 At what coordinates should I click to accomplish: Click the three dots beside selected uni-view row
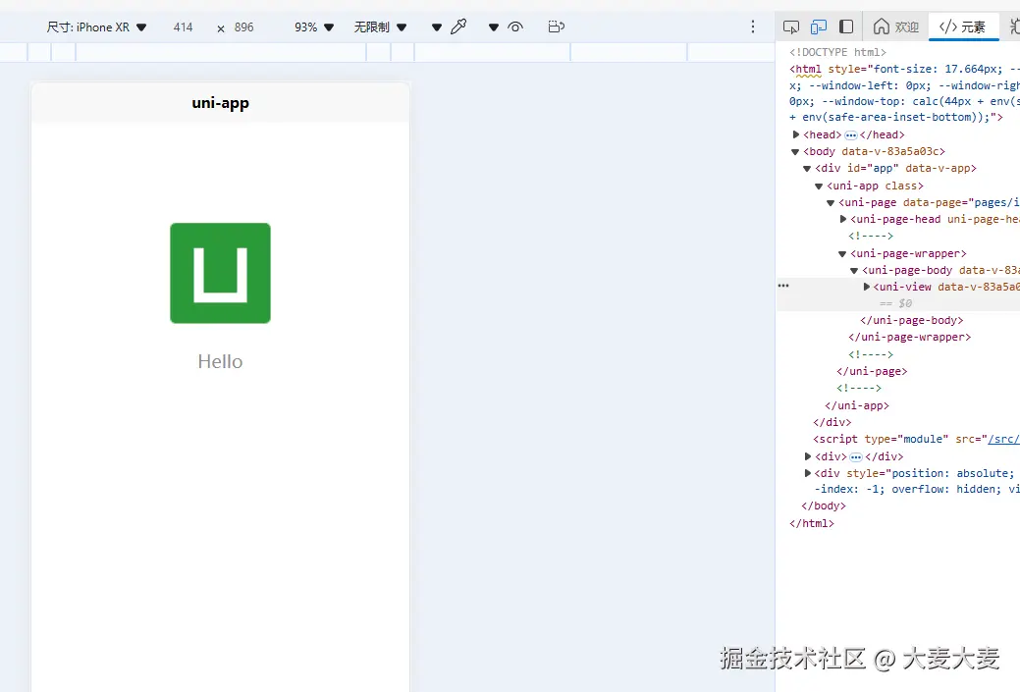pyautogui.click(x=783, y=286)
